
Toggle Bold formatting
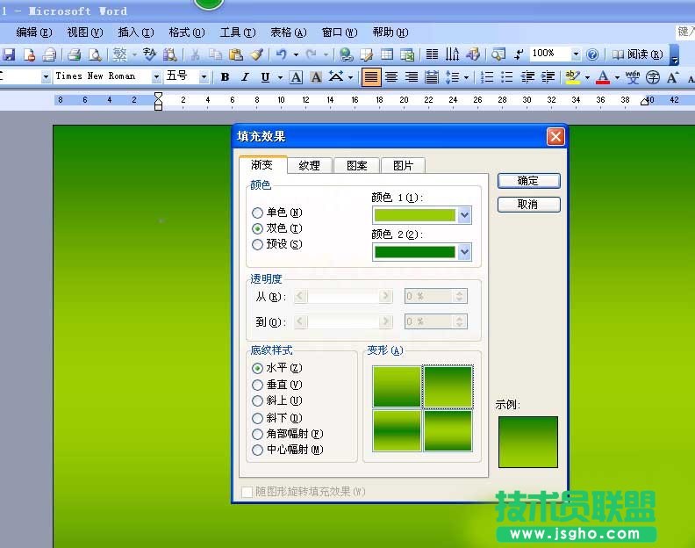[225, 77]
